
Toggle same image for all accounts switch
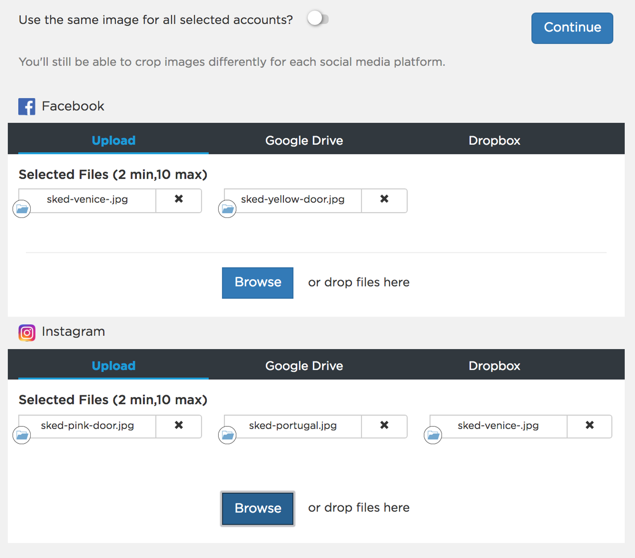[x=317, y=19]
